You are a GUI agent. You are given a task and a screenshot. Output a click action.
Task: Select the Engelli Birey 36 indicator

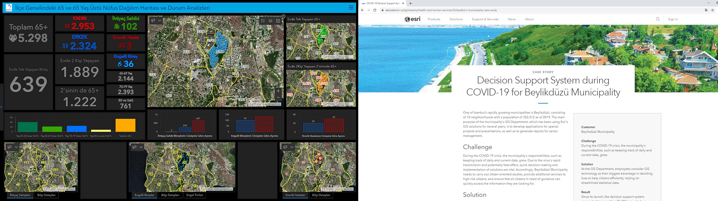[126, 61]
